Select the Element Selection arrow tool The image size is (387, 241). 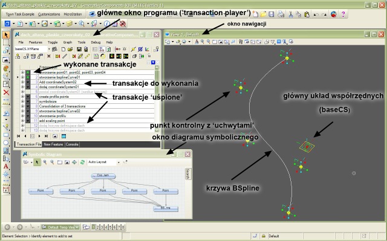pyautogui.click(x=6, y=35)
